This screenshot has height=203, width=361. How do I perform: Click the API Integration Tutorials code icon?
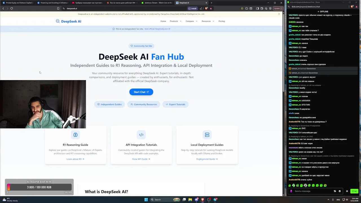tap(141, 135)
